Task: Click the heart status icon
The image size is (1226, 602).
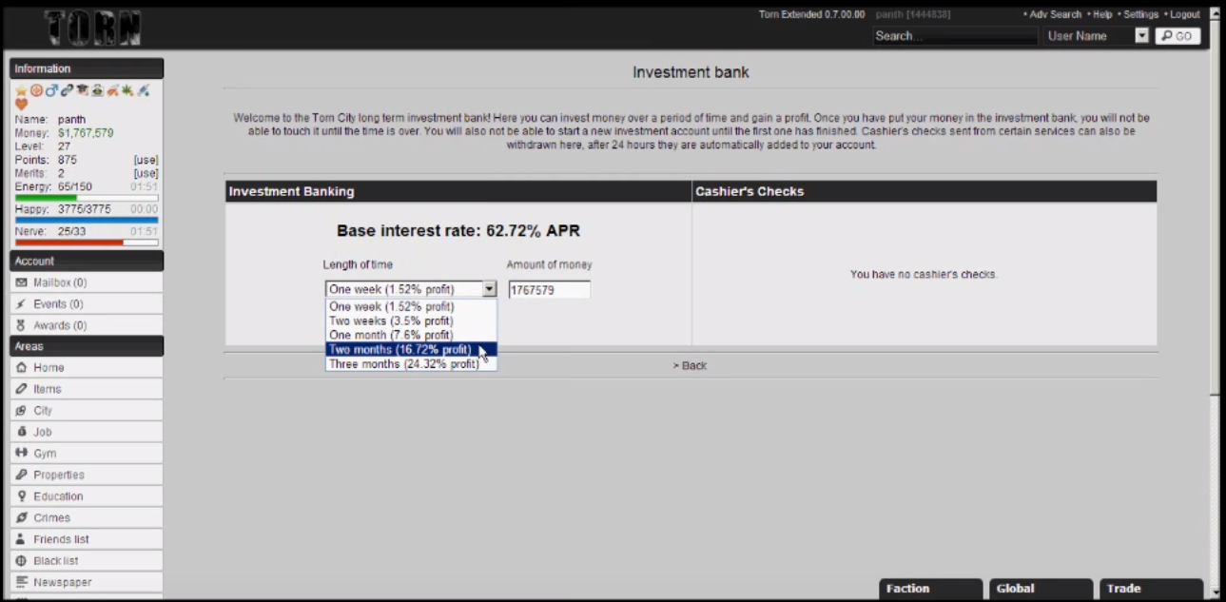Action: point(21,104)
